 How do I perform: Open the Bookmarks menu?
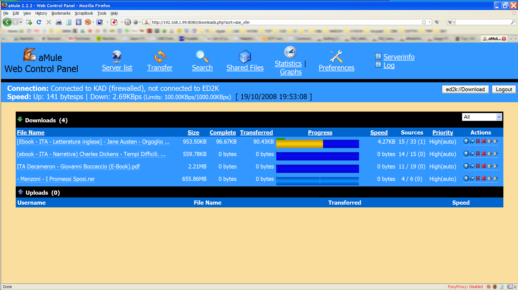pos(61,13)
